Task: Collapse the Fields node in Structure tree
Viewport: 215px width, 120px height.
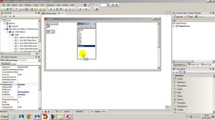Action: [x=10, y=35]
